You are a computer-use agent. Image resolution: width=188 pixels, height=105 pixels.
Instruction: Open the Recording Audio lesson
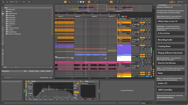tap(171, 40)
